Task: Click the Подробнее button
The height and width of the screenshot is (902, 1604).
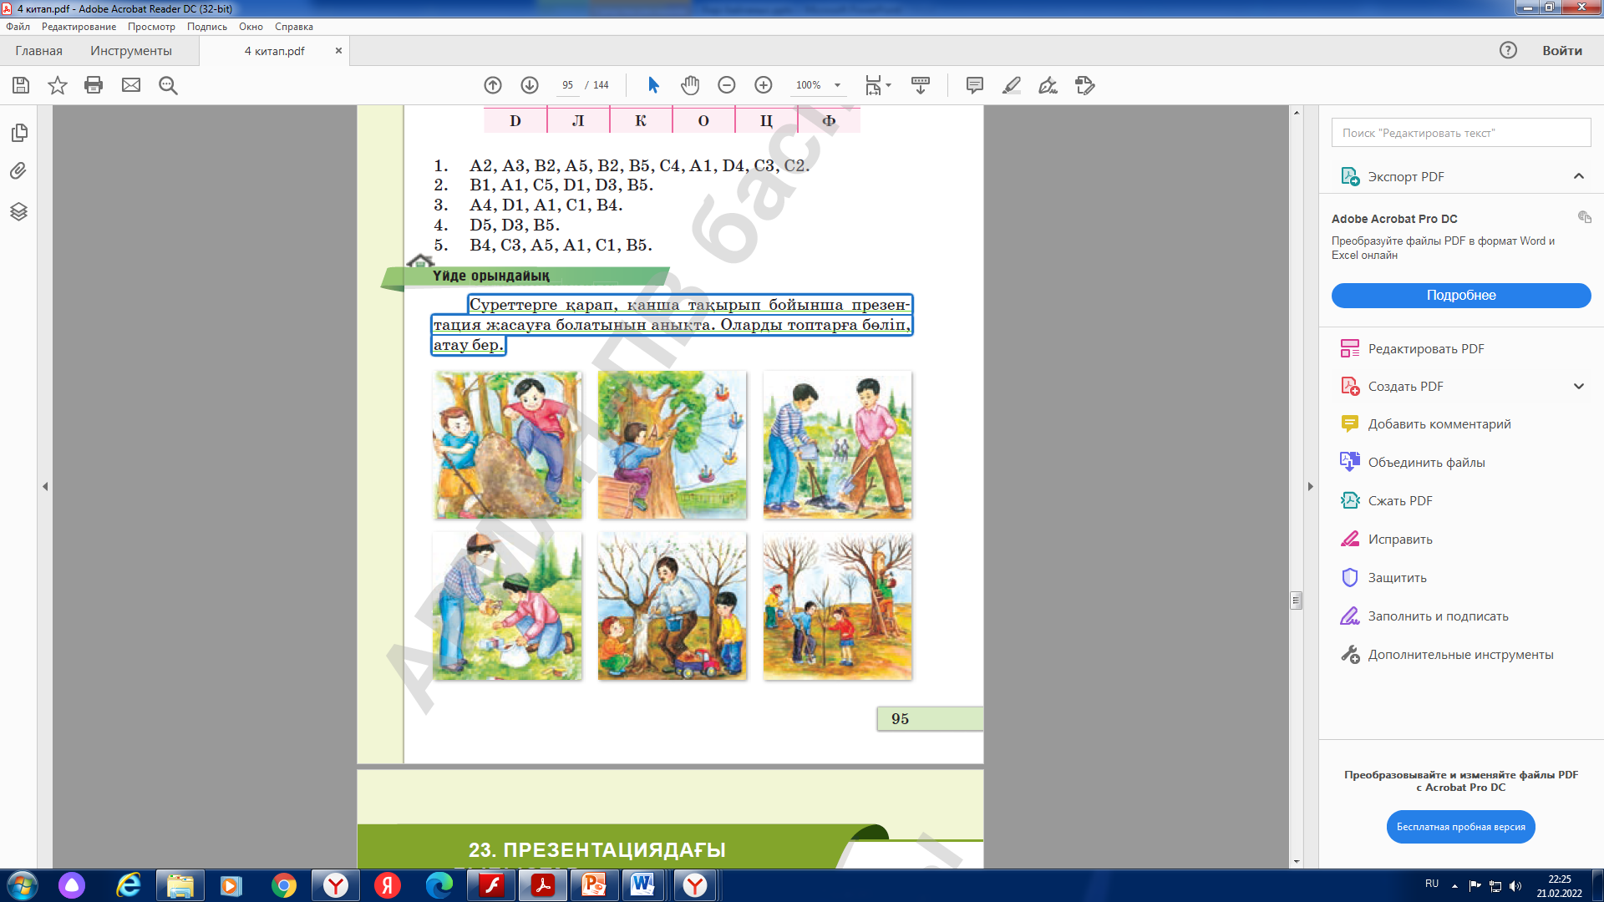Action: 1460,296
